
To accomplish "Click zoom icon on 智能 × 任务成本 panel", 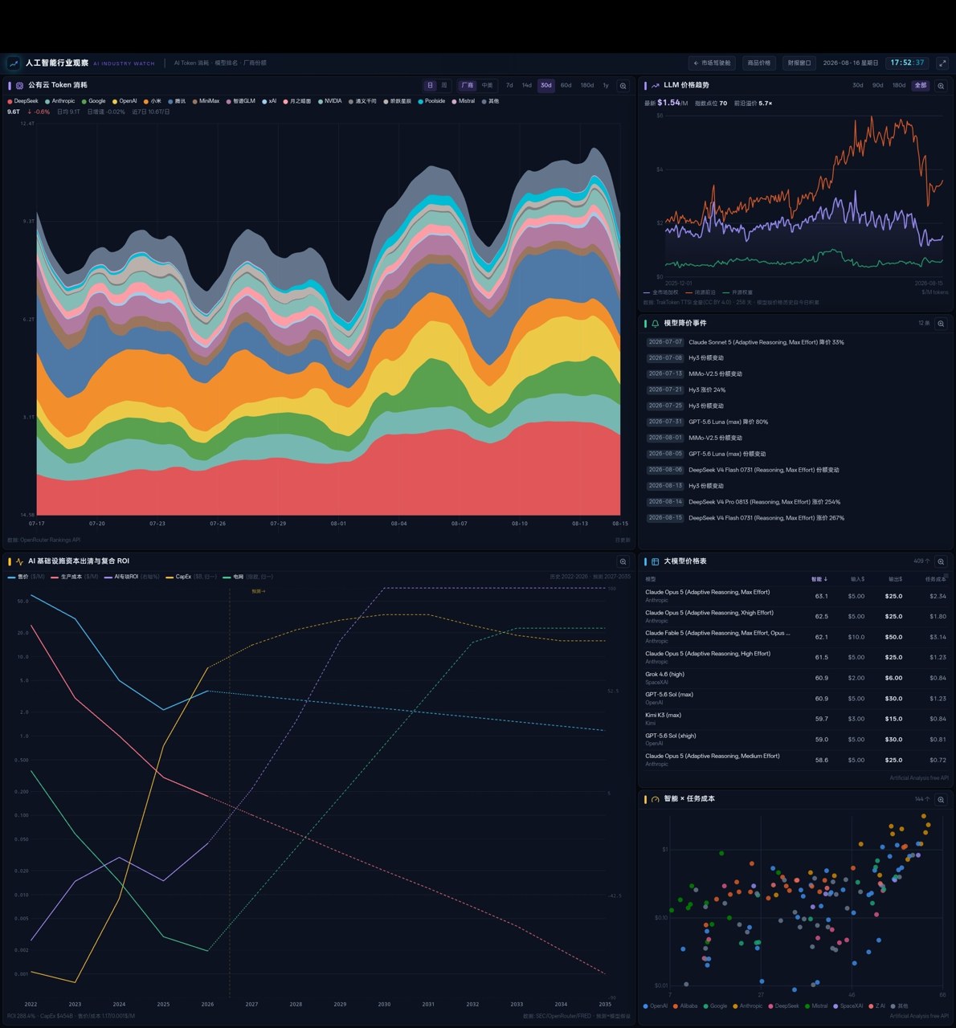I will click(941, 799).
